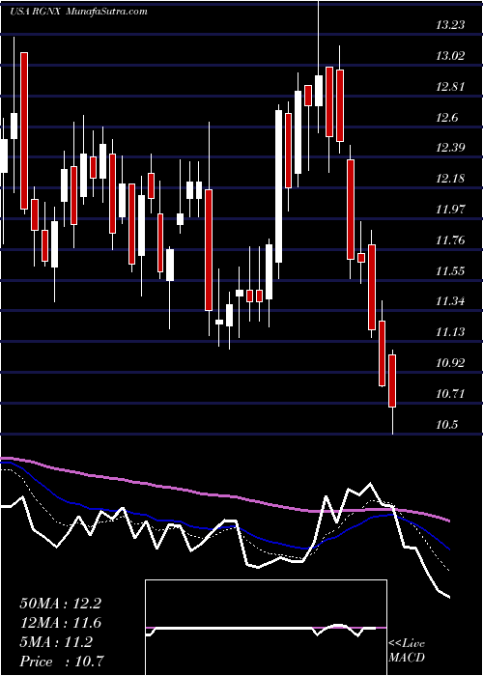Screen dimensions: 483x676
Task: Click the 11.34 price axis label
Action: (x=450, y=301)
